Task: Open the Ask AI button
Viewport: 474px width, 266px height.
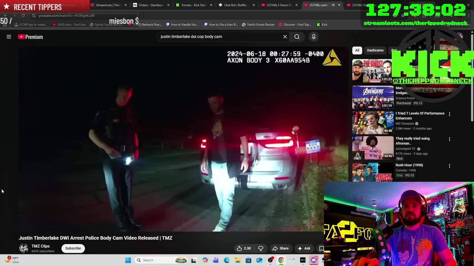Action: coord(304,248)
